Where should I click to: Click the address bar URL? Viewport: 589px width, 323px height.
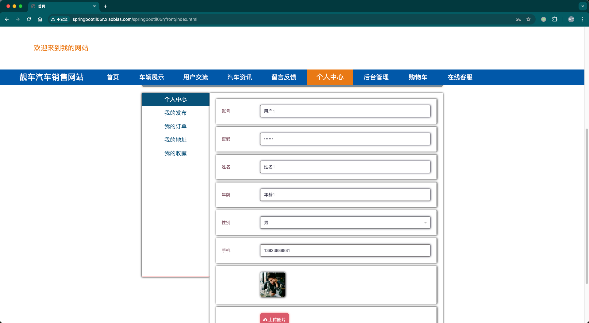(x=135, y=19)
